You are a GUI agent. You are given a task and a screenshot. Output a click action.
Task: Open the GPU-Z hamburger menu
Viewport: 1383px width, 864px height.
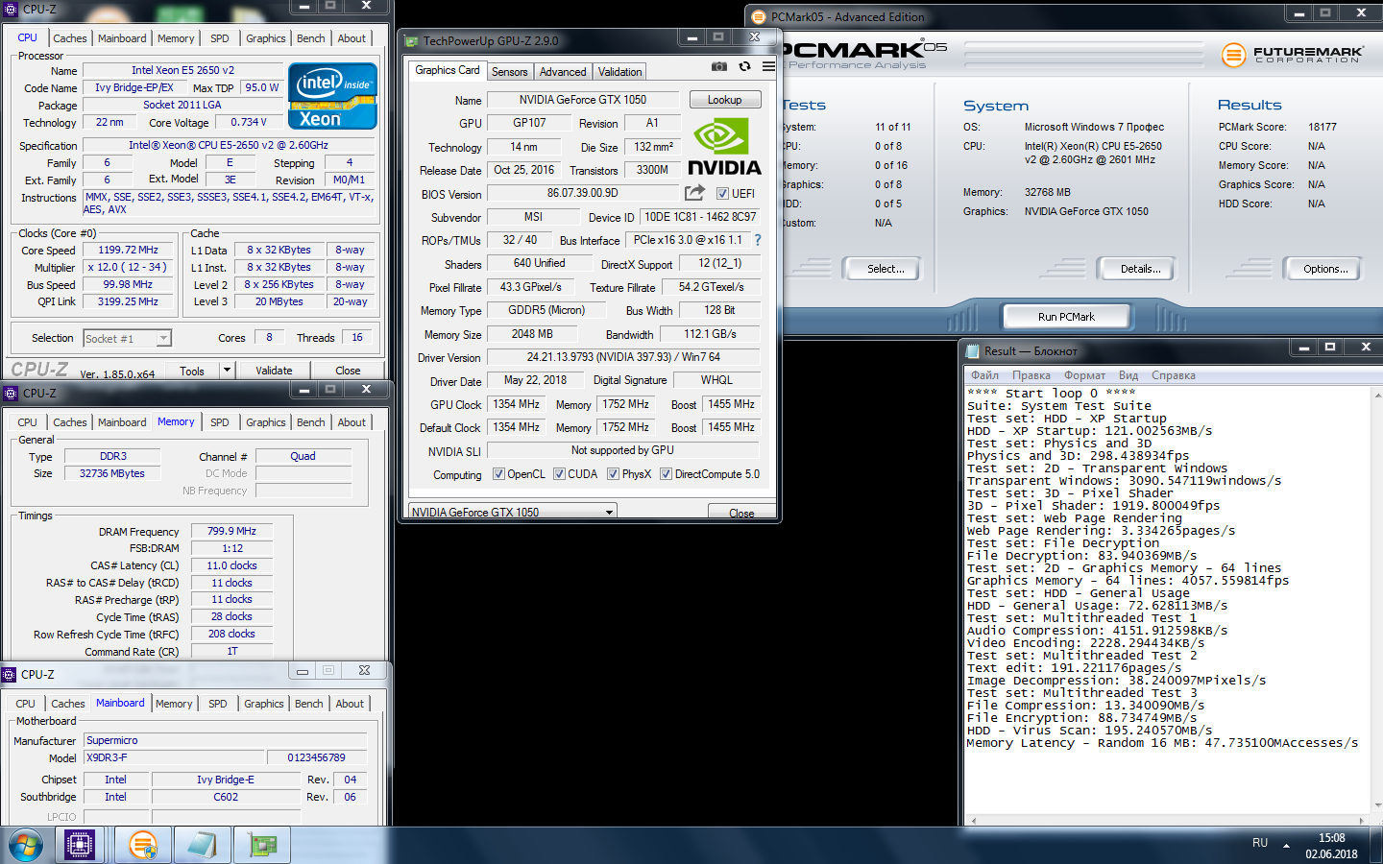[x=768, y=66]
